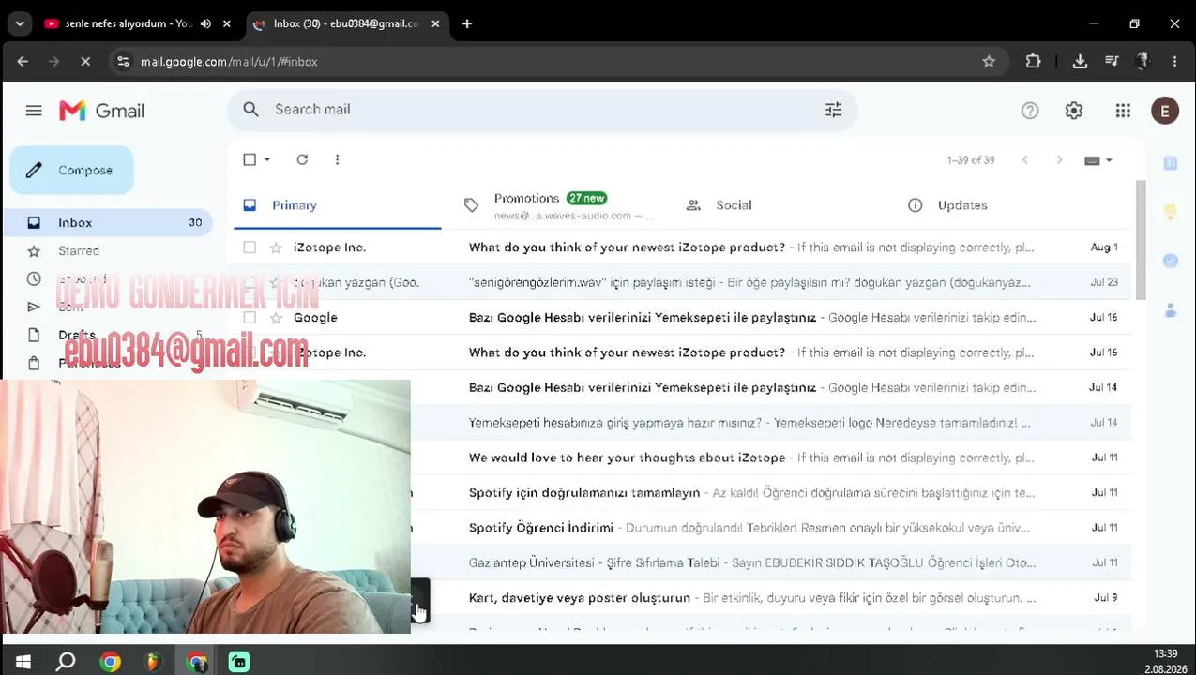Open "Gaziantep Üniversitesi" password reset email
Screen dimensions: 1196x675
(x=751, y=562)
